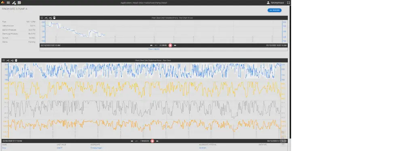
Task: Click add trace icon on top chart
Action: pos(46,18)
